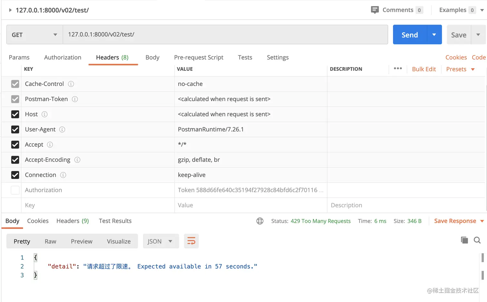Open the Pre-request Script tab
The height and width of the screenshot is (302, 487).
[x=199, y=57]
